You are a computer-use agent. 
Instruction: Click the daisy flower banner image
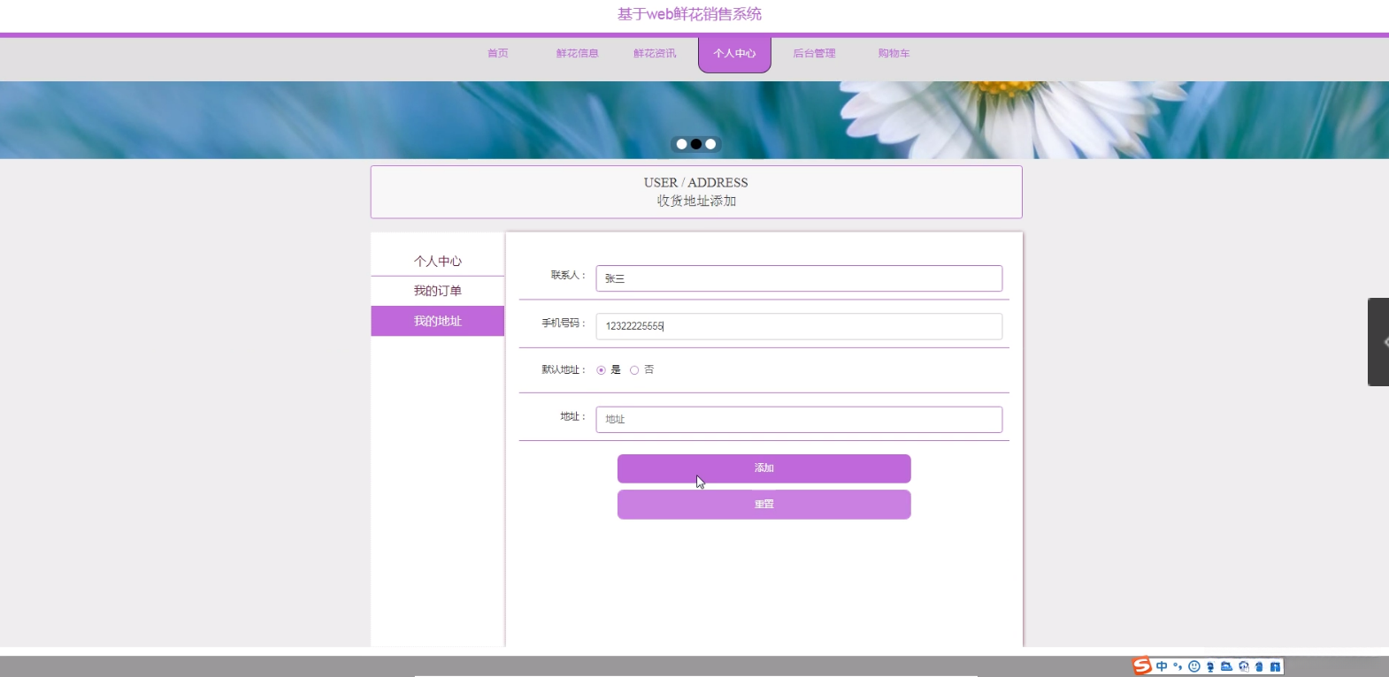click(x=694, y=120)
